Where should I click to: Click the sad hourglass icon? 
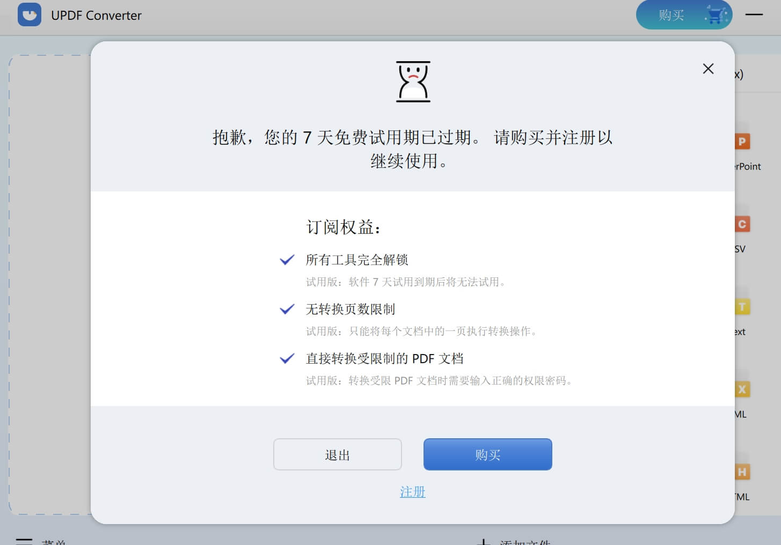413,82
